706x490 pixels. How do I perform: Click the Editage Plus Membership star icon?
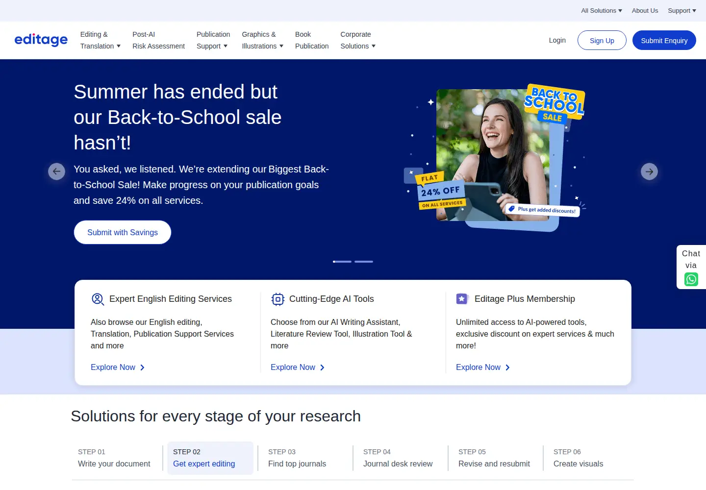(462, 299)
